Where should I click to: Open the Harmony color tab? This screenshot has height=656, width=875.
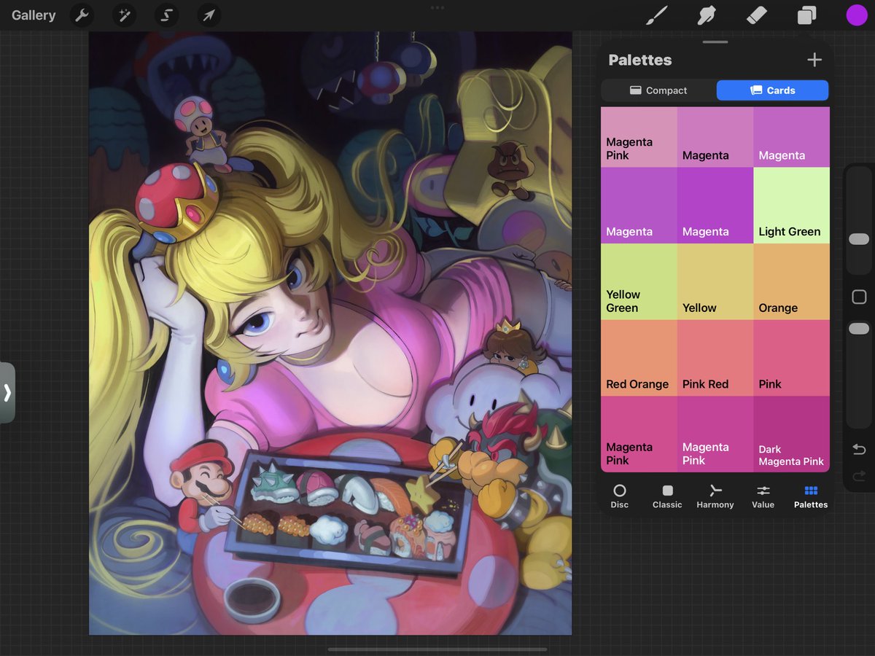(x=715, y=496)
